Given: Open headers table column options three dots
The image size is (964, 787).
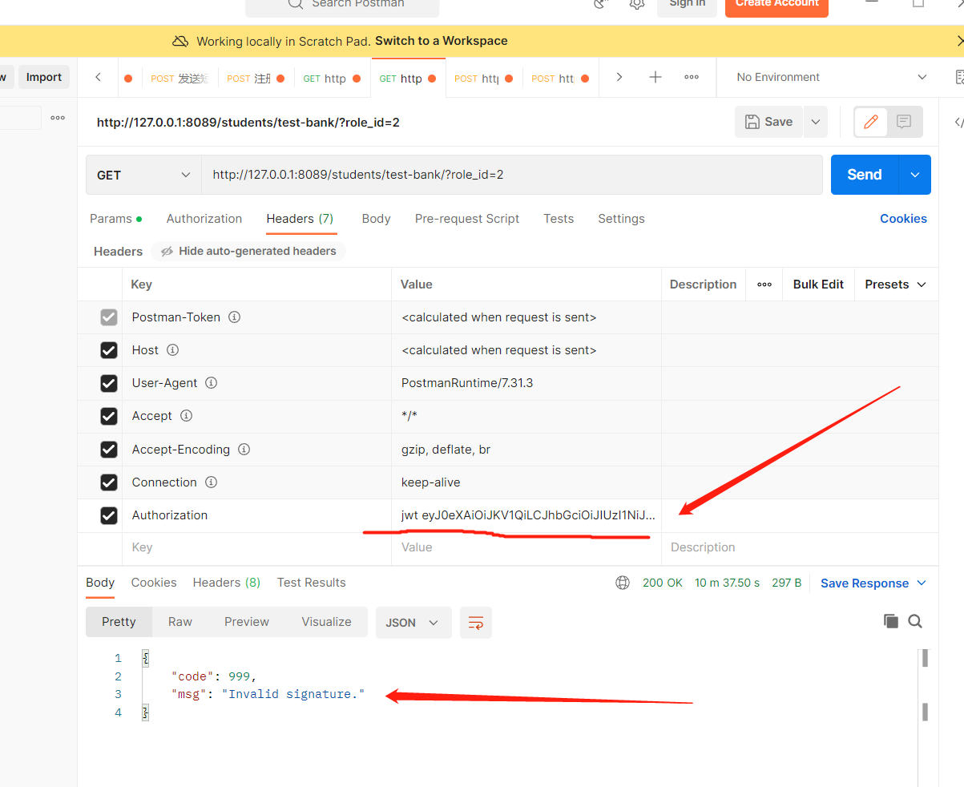Looking at the screenshot, I should [764, 285].
